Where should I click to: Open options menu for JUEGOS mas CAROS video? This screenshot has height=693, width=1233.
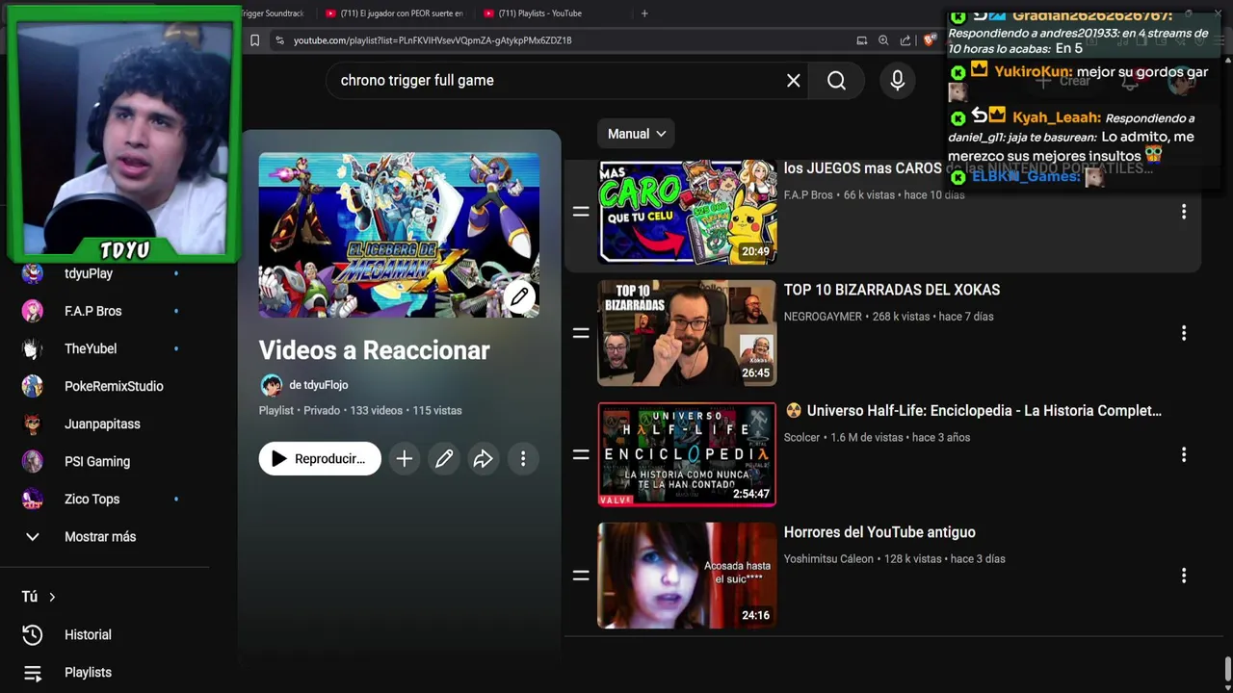[1184, 212]
